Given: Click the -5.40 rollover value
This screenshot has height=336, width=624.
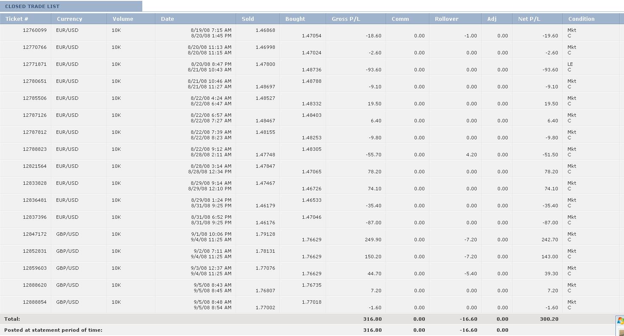Looking at the screenshot, I should (x=471, y=274).
